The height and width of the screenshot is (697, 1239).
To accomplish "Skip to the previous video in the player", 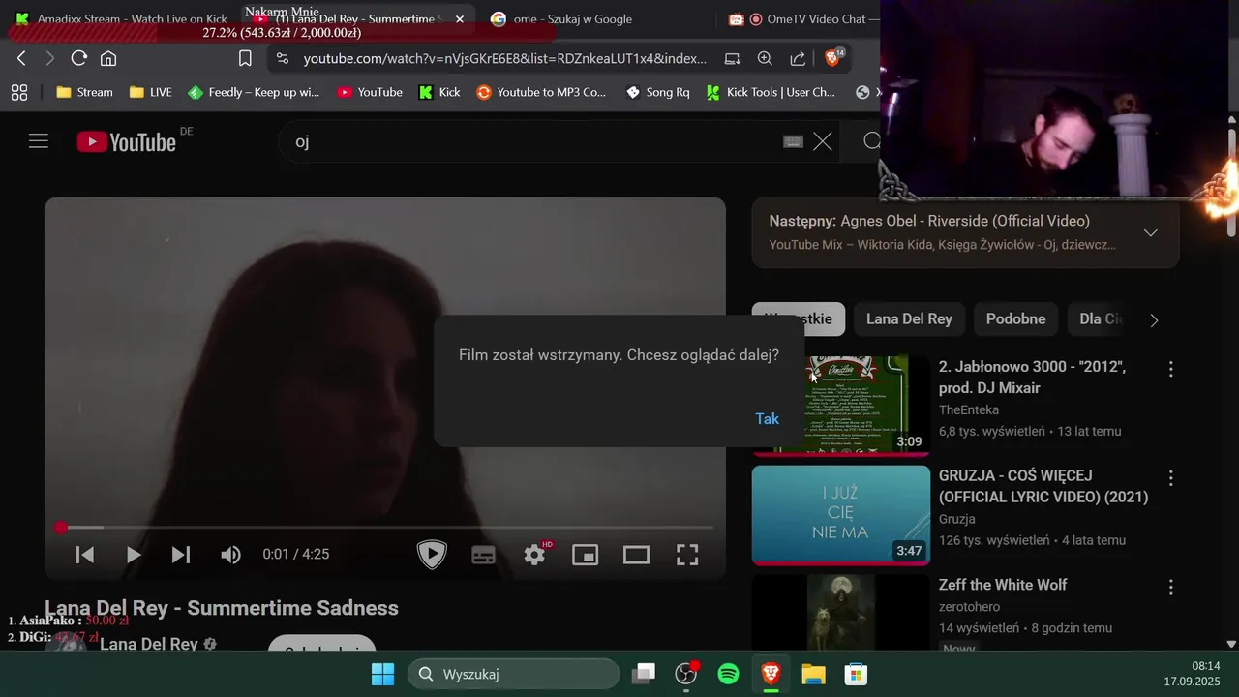I will [85, 555].
